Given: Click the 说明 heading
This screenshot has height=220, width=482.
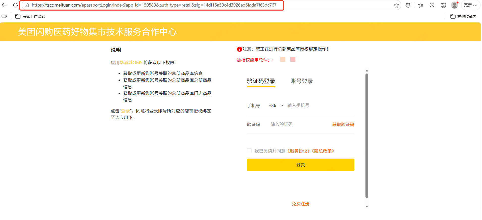Looking at the screenshot, I should point(116,50).
